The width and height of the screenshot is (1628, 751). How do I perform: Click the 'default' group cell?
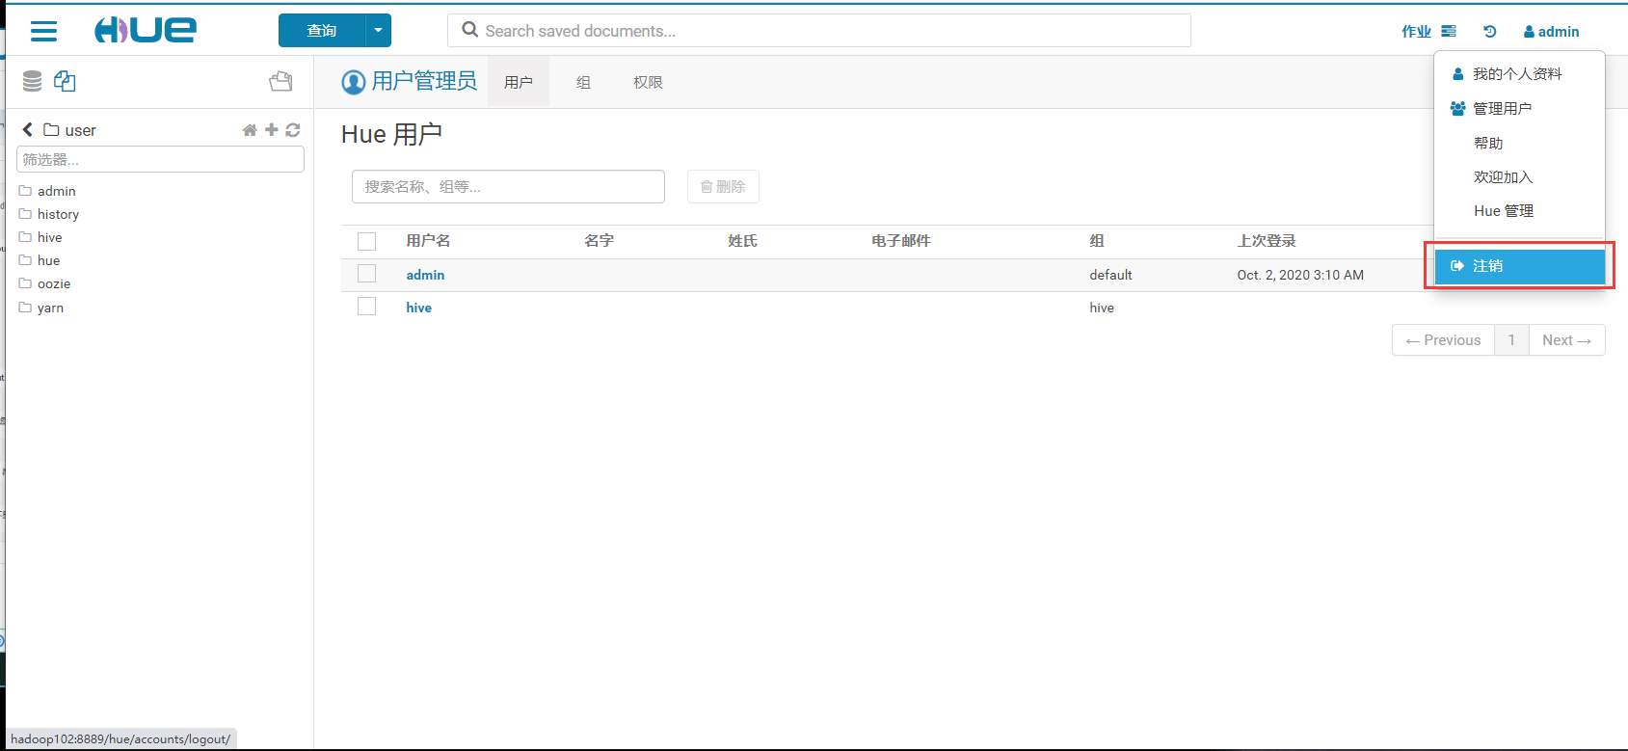[1110, 275]
